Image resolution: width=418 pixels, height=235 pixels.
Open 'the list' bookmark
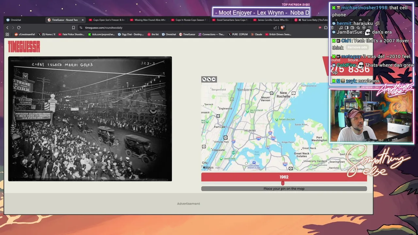pyautogui.click(x=153, y=34)
